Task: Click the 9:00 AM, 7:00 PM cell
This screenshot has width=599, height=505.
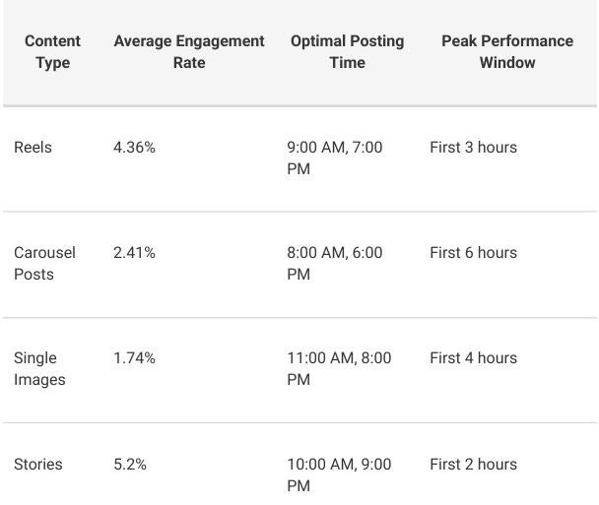Action: (334, 158)
